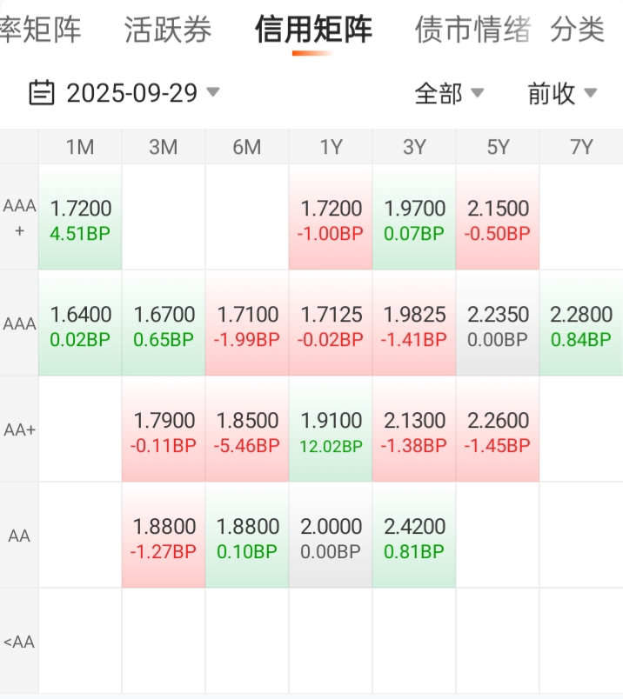Click the AAA 7Y yield 2.2800 cell
This screenshot has width=623, height=699.
point(581,326)
